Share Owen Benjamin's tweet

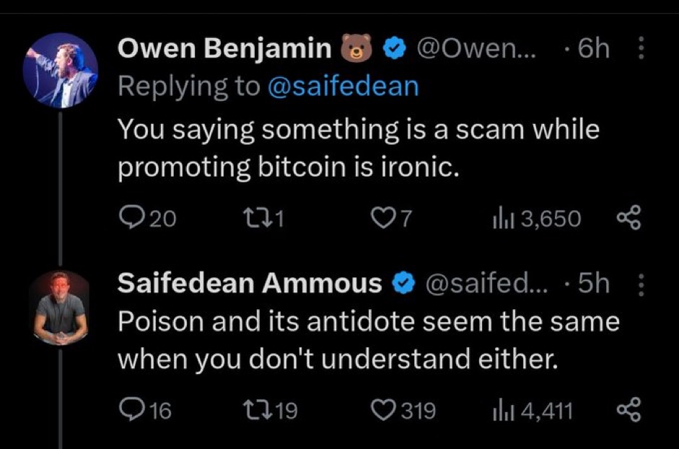(626, 216)
